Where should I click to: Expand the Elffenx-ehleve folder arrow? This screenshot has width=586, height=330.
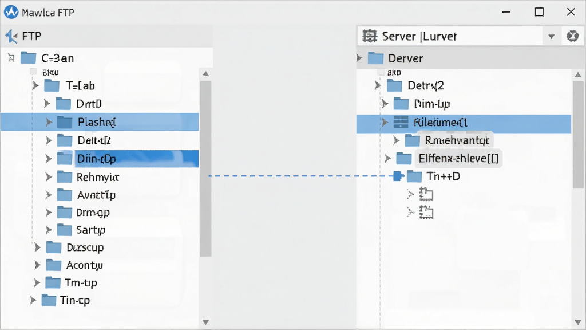pos(387,158)
